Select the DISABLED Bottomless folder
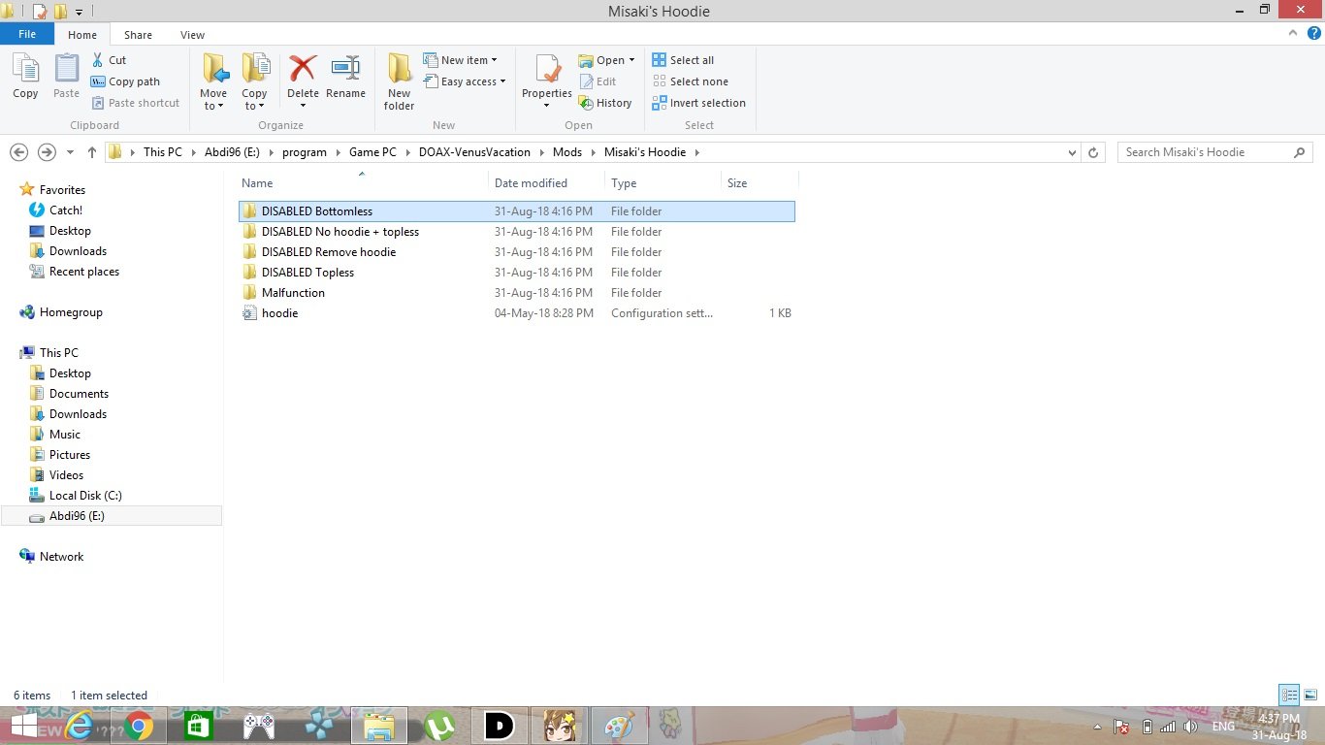The width and height of the screenshot is (1325, 745). coord(516,211)
